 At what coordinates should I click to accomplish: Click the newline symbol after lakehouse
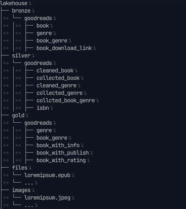(x=30, y=4)
